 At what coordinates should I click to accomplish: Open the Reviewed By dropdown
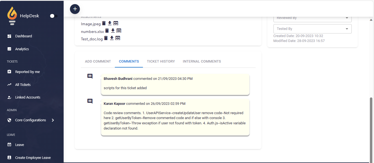click(312, 18)
